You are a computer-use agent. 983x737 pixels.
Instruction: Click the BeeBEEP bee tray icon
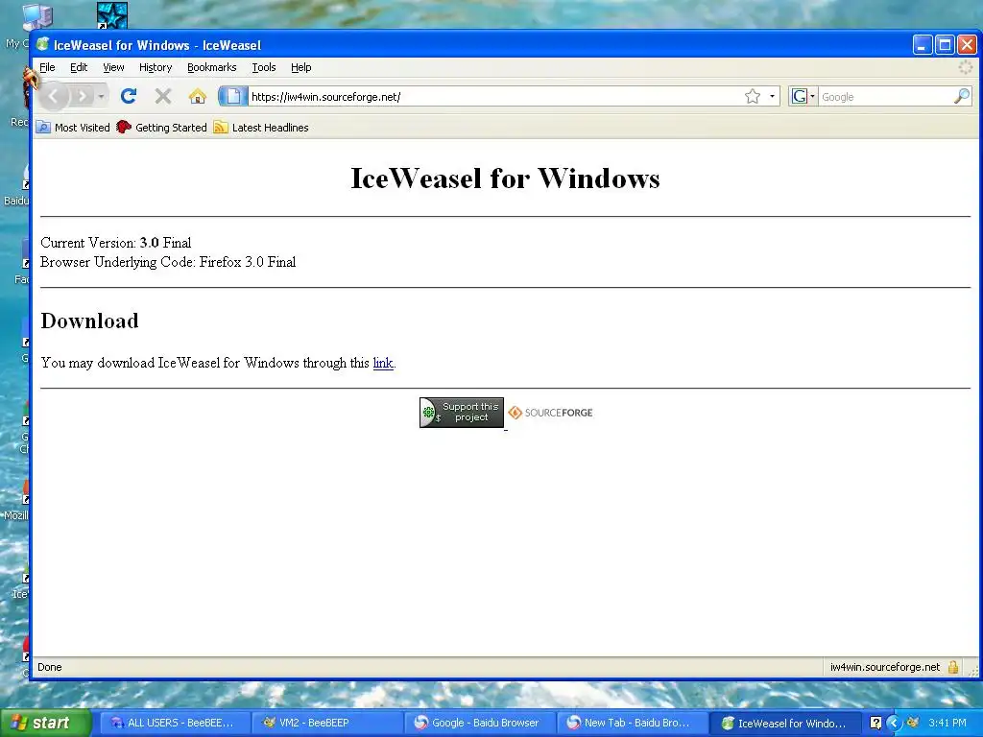click(x=913, y=723)
